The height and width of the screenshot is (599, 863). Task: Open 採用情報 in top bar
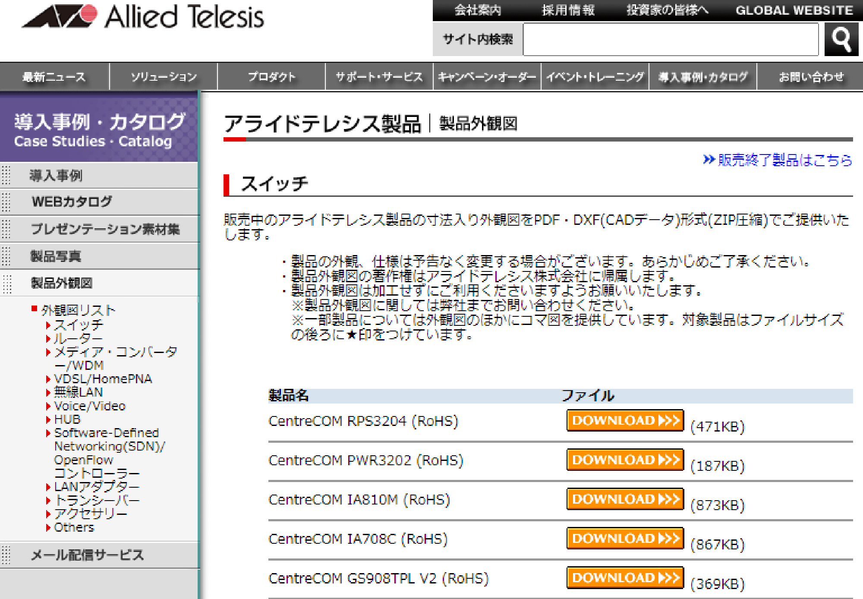(568, 10)
